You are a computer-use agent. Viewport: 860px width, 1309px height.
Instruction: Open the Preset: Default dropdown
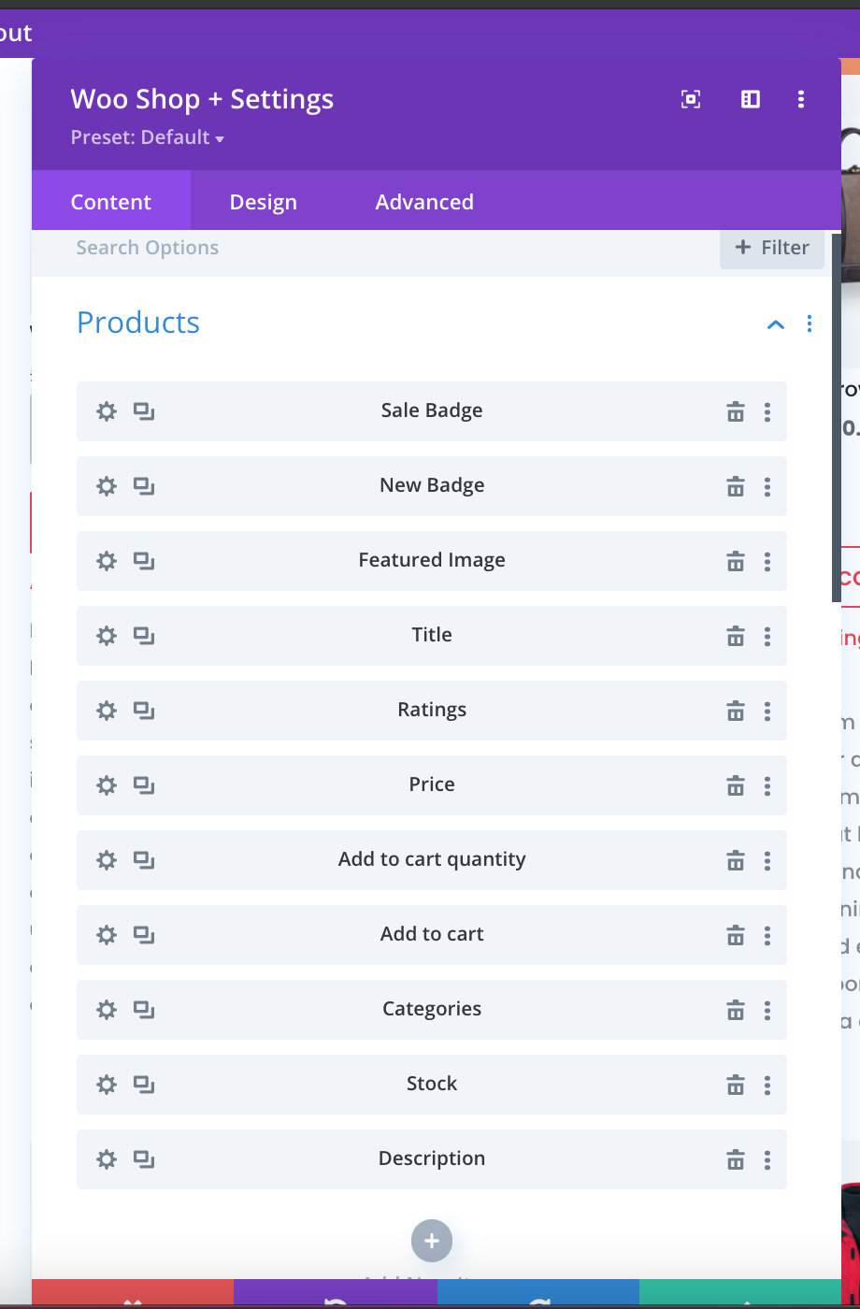[148, 137]
